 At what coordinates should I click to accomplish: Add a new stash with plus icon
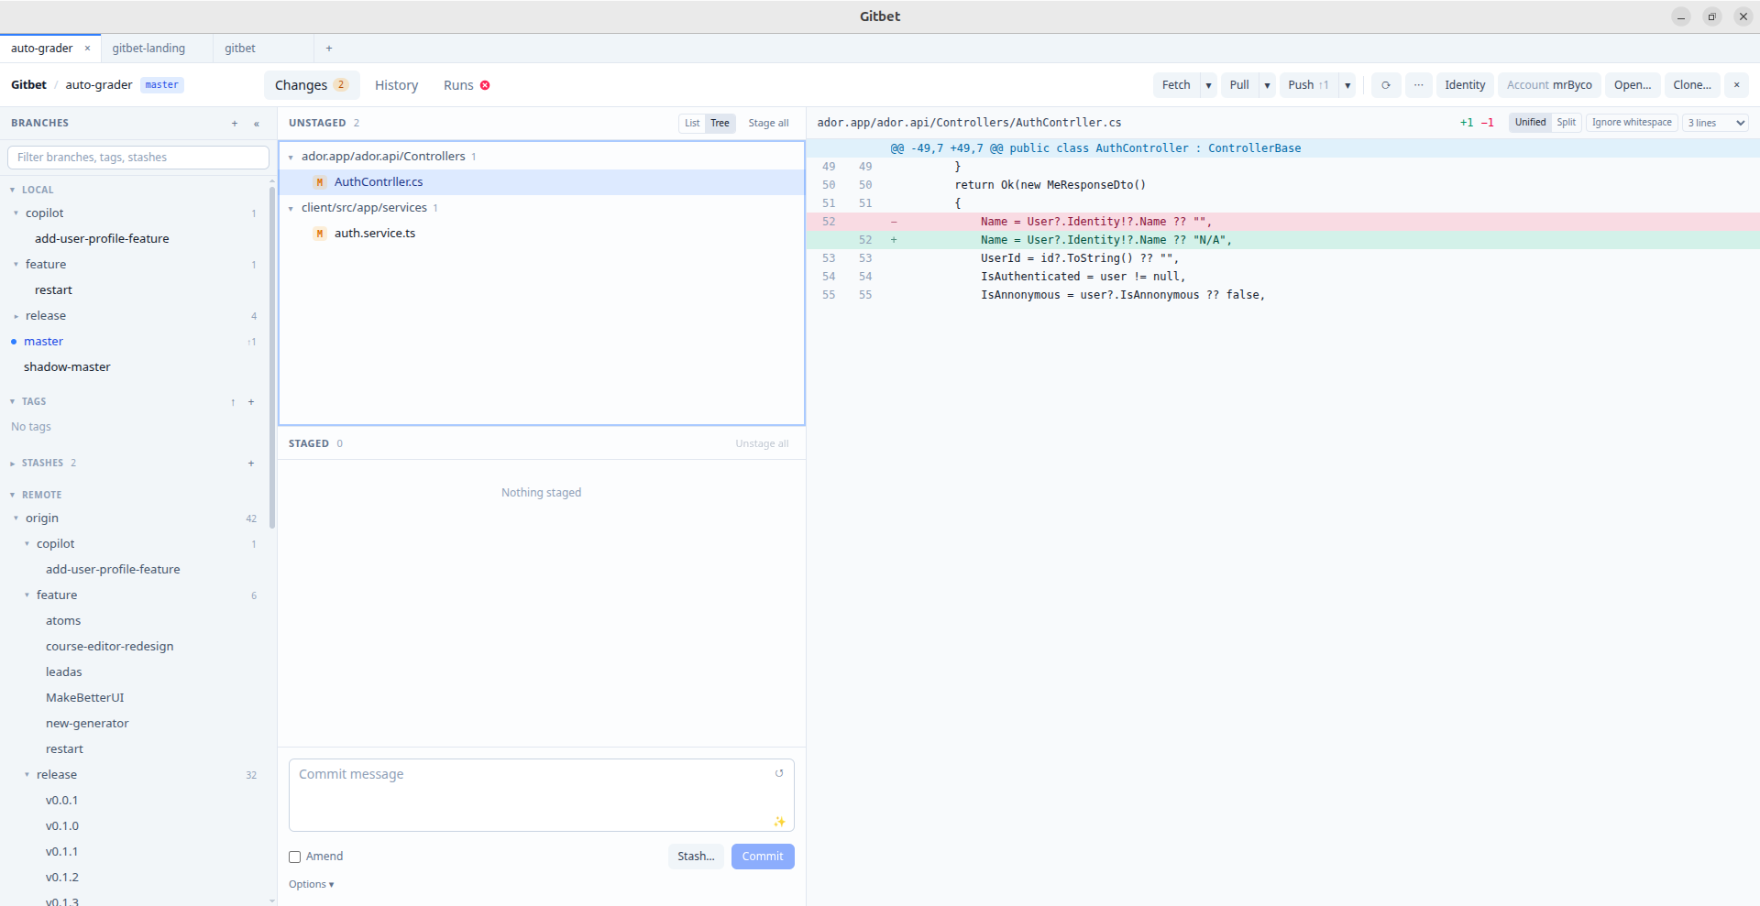click(x=251, y=464)
